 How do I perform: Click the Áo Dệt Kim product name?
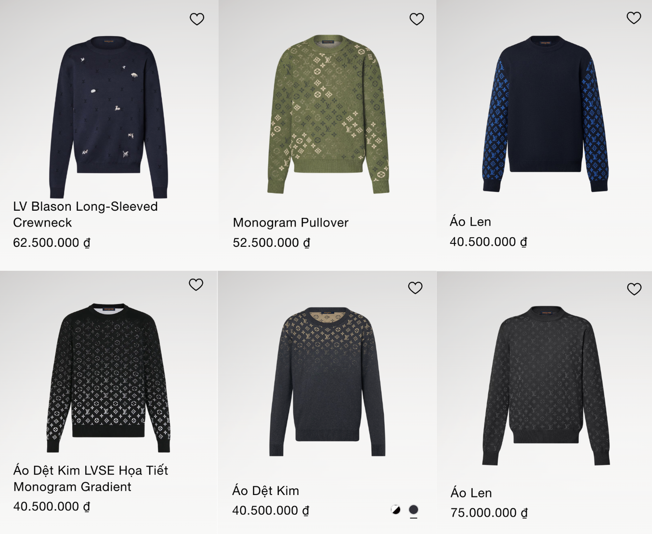coord(265,491)
